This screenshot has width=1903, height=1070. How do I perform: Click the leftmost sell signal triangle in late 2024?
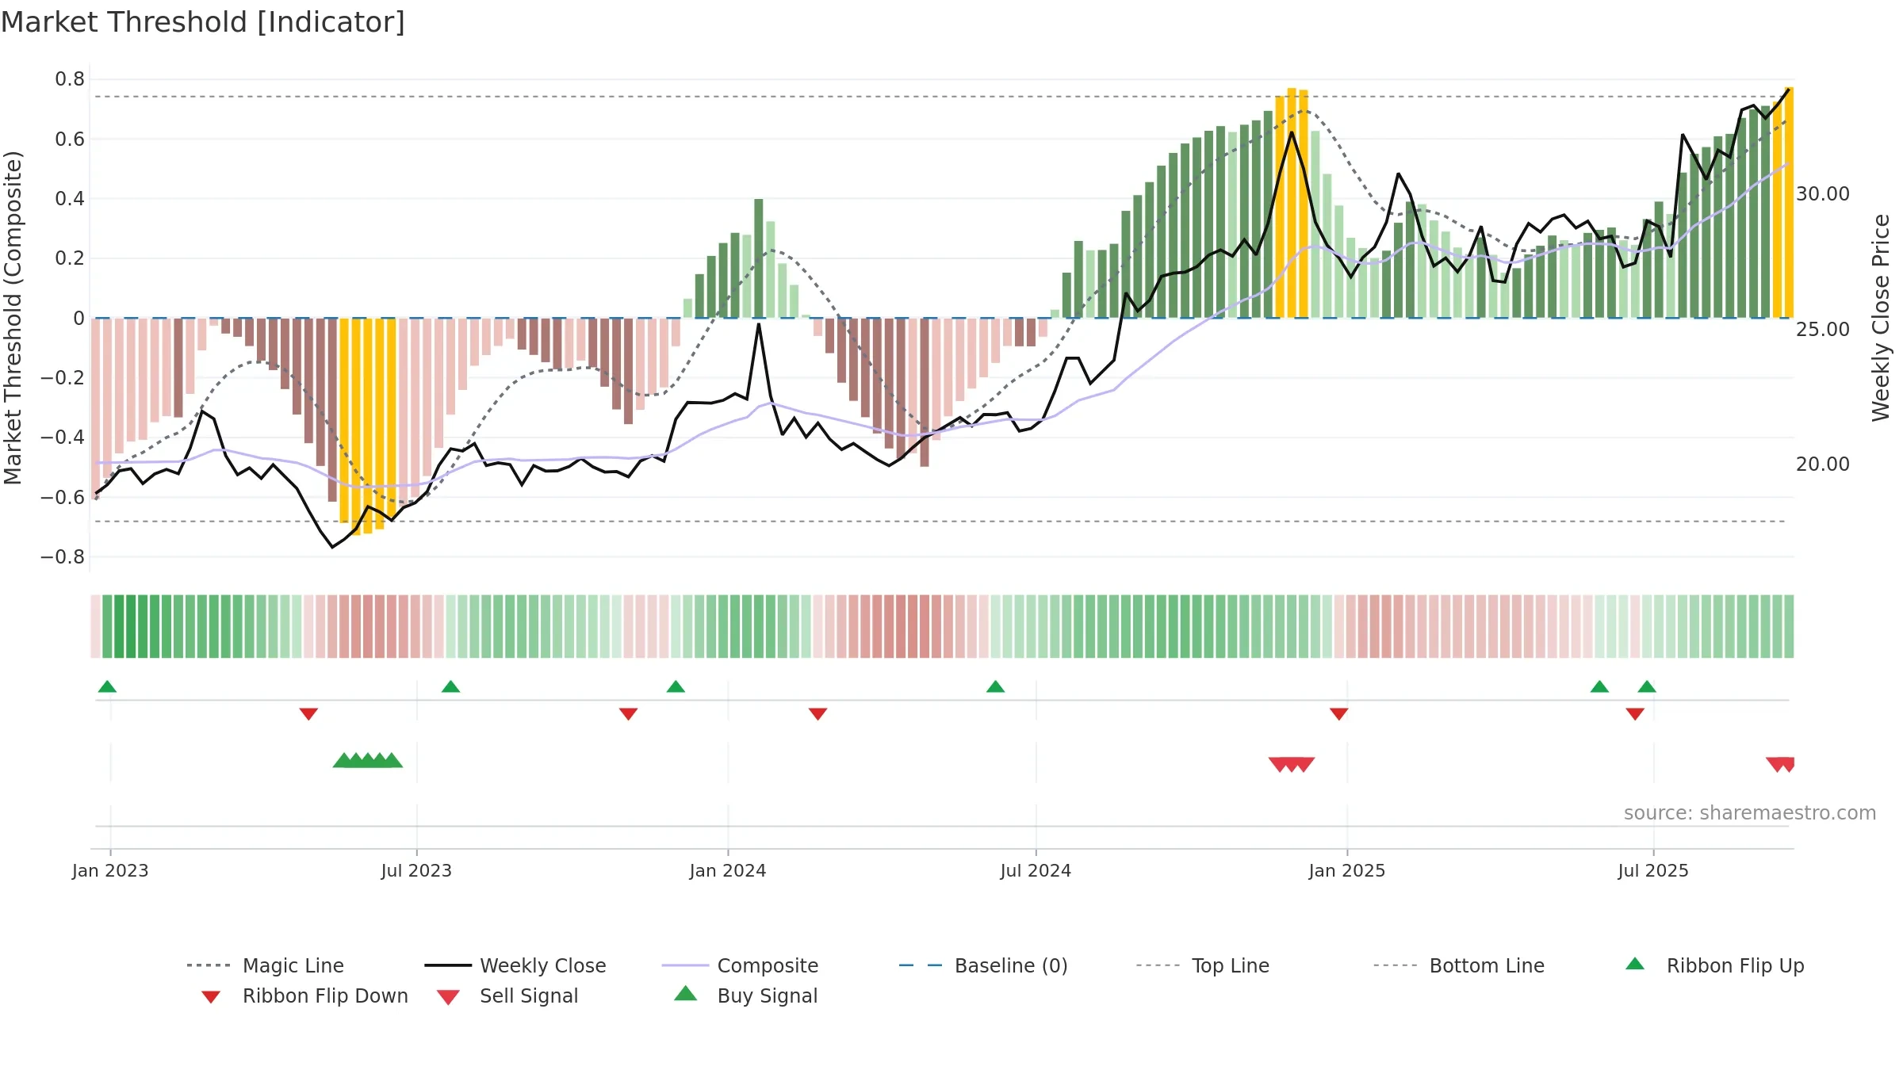(1279, 764)
